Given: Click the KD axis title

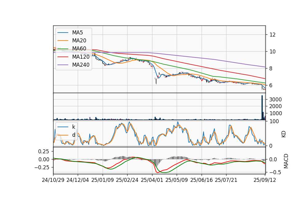Looking at the screenshot, I should click(284, 134).
